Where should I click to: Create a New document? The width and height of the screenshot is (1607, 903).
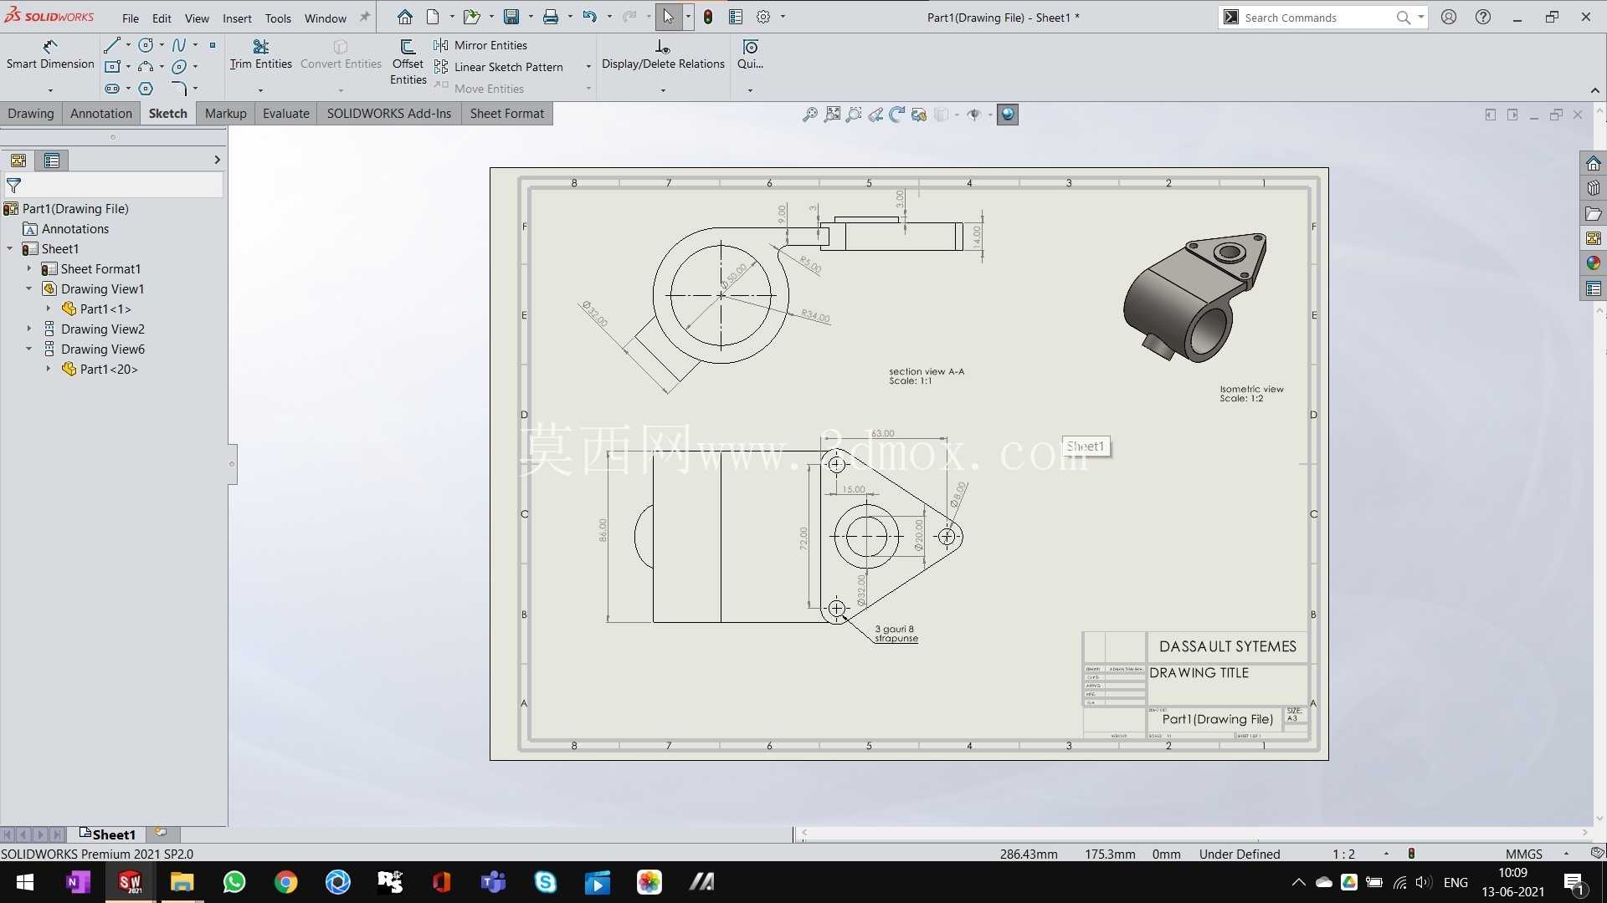433,17
